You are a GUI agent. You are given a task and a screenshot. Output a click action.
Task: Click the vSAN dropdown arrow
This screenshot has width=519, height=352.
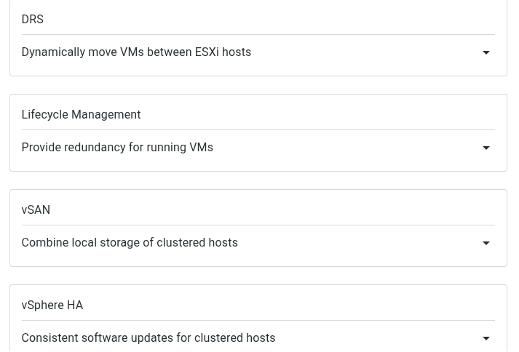click(486, 243)
